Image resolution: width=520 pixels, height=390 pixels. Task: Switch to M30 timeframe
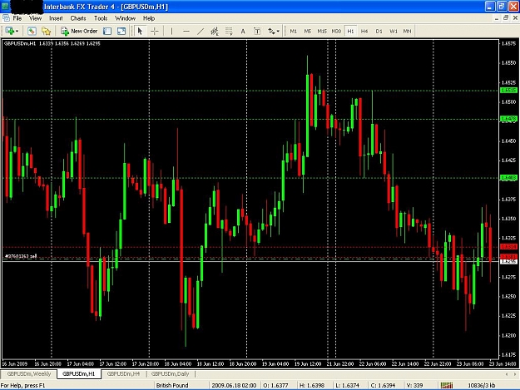(x=336, y=31)
